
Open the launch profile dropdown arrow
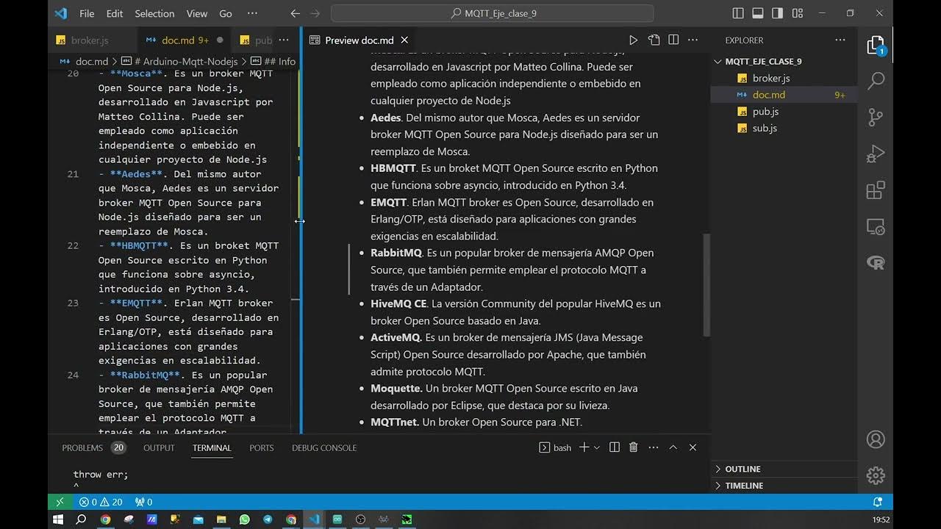pyautogui.click(x=596, y=447)
